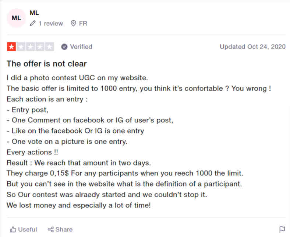The image size is (290, 237).
Task: Click the red first rating star
Action: click(x=11, y=47)
